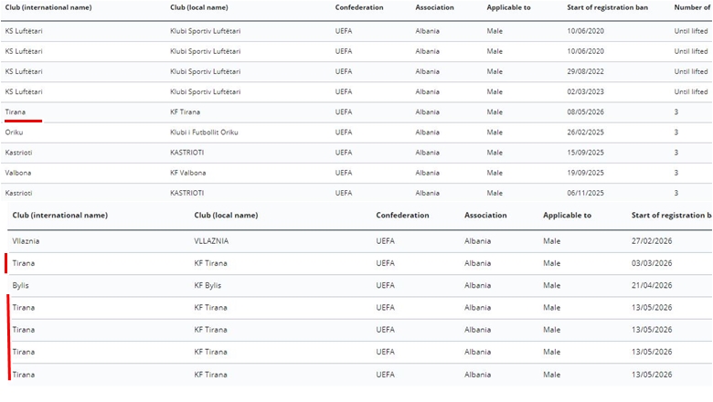713x402 pixels.
Task: Sort by Club (international name) in top table
Action: pos(48,7)
